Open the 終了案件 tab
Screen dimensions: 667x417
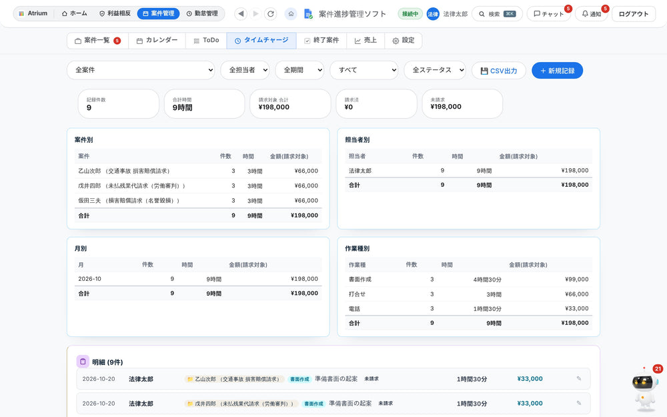[321, 41]
